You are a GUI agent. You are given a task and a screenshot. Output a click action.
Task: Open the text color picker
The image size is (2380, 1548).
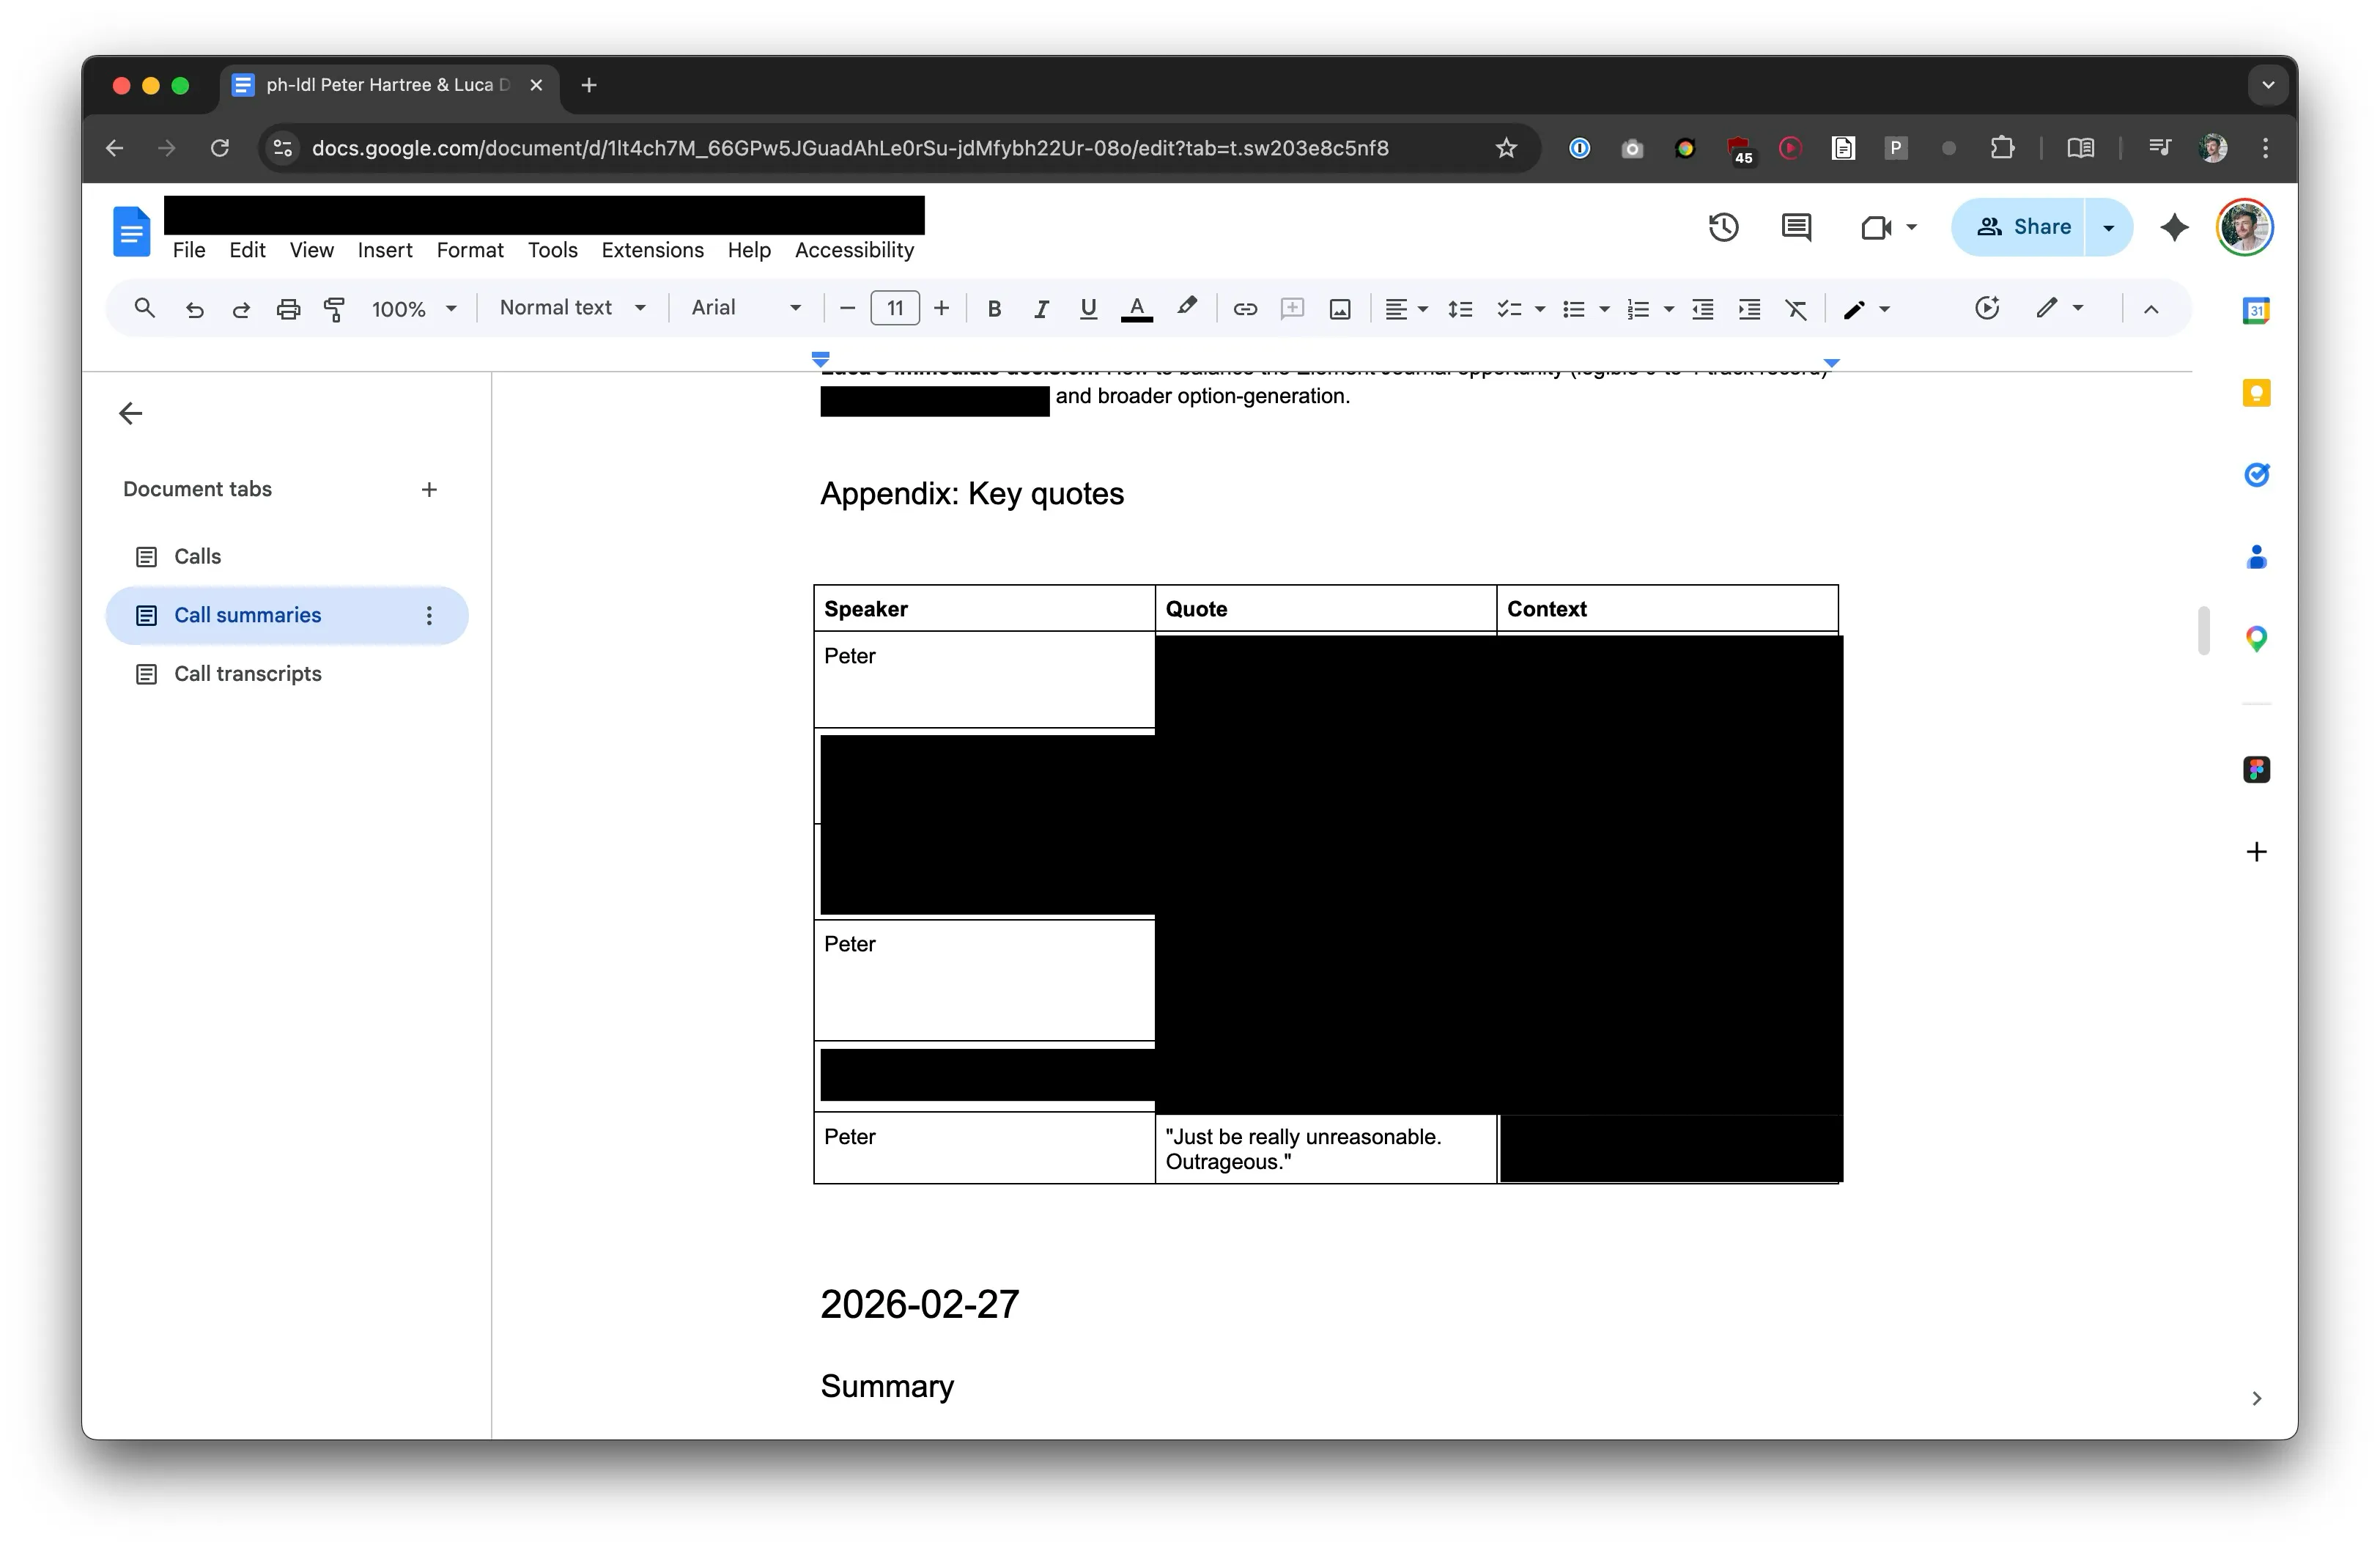tap(1137, 308)
